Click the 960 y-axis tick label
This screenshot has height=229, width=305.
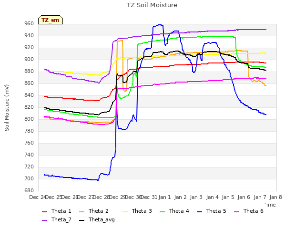[29, 24]
